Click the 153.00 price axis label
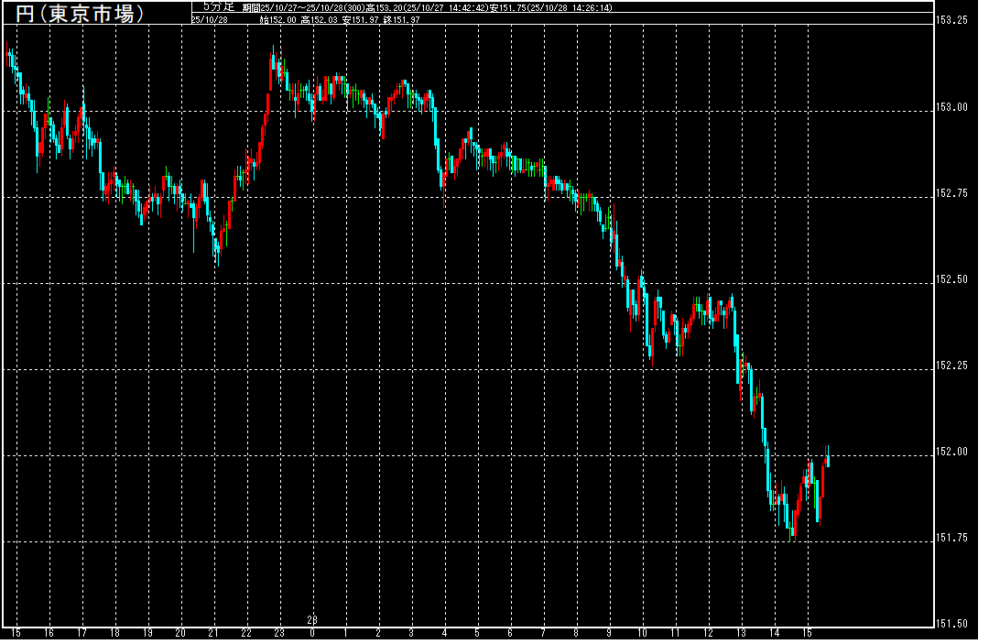Image resolution: width=989 pixels, height=644 pixels. 956,107
